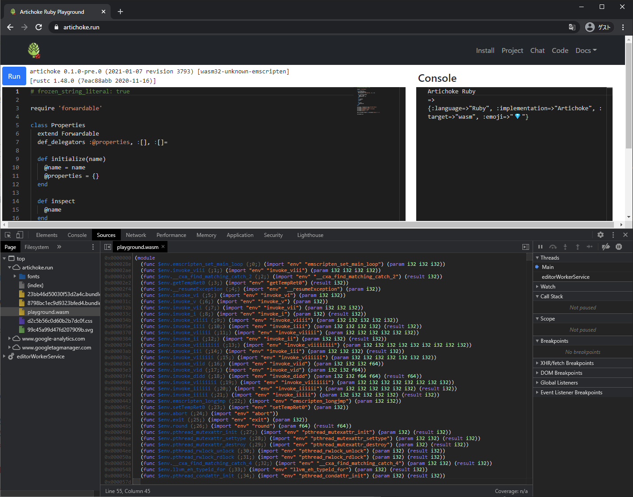Close the playground.wasm file tab
The image size is (633, 497).
(163, 247)
